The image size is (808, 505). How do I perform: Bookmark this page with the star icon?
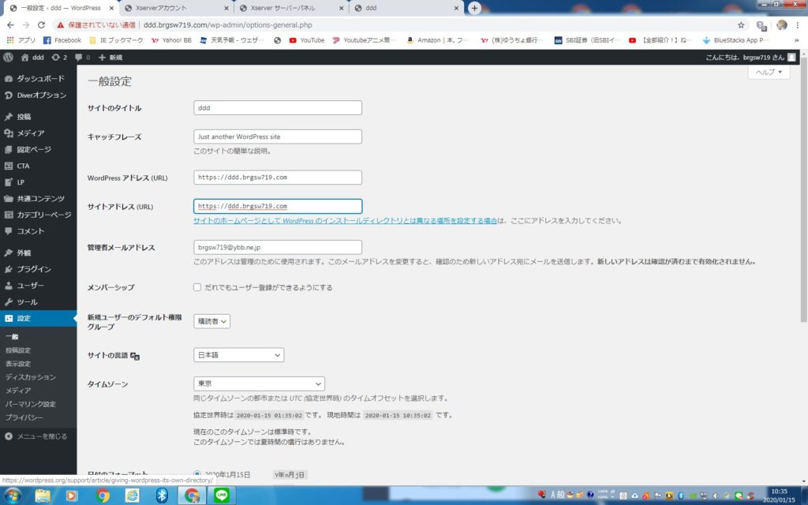pos(741,24)
